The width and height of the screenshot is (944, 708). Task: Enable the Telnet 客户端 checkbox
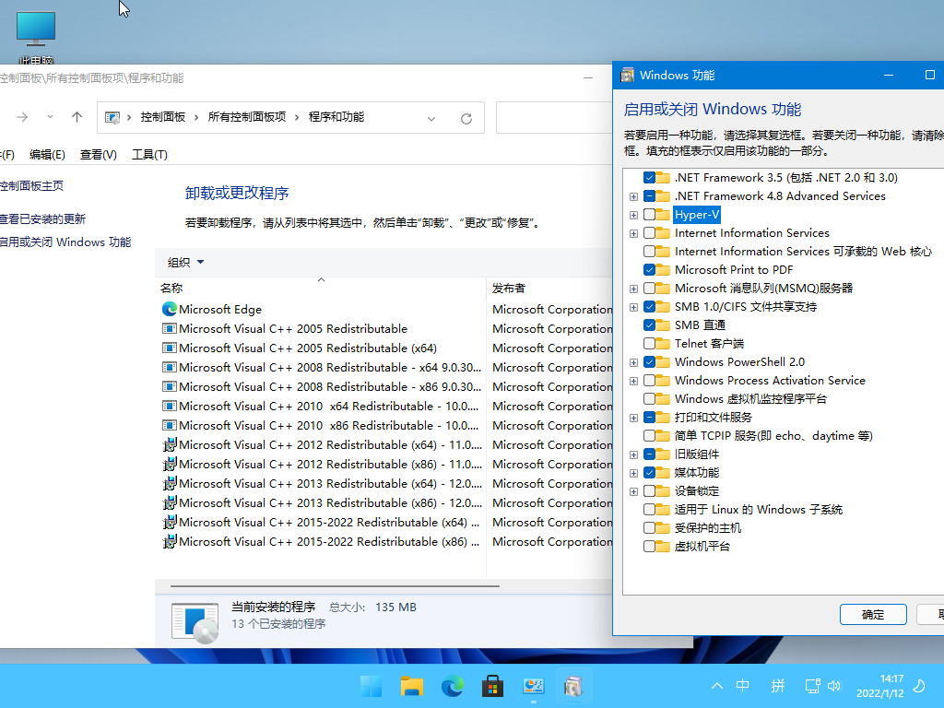pyautogui.click(x=650, y=344)
